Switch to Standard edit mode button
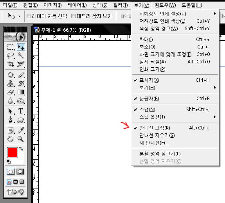Viewport: 225px width, 203px height. (11, 172)
